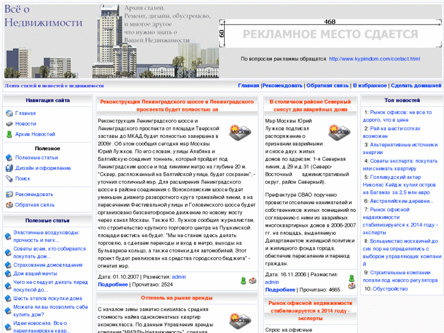
Task: Open top news Австралийские деревни
Action: (x=402, y=201)
